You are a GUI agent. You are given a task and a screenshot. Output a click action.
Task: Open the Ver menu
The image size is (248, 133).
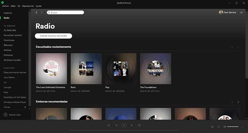coord(19,6)
